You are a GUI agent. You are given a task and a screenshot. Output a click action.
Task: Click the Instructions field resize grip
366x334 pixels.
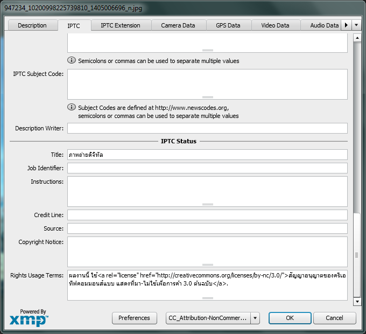pyautogui.click(x=208, y=204)
